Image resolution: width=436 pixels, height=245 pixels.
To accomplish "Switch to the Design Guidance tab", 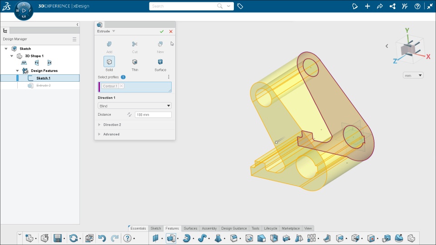I will coord(234,228).
